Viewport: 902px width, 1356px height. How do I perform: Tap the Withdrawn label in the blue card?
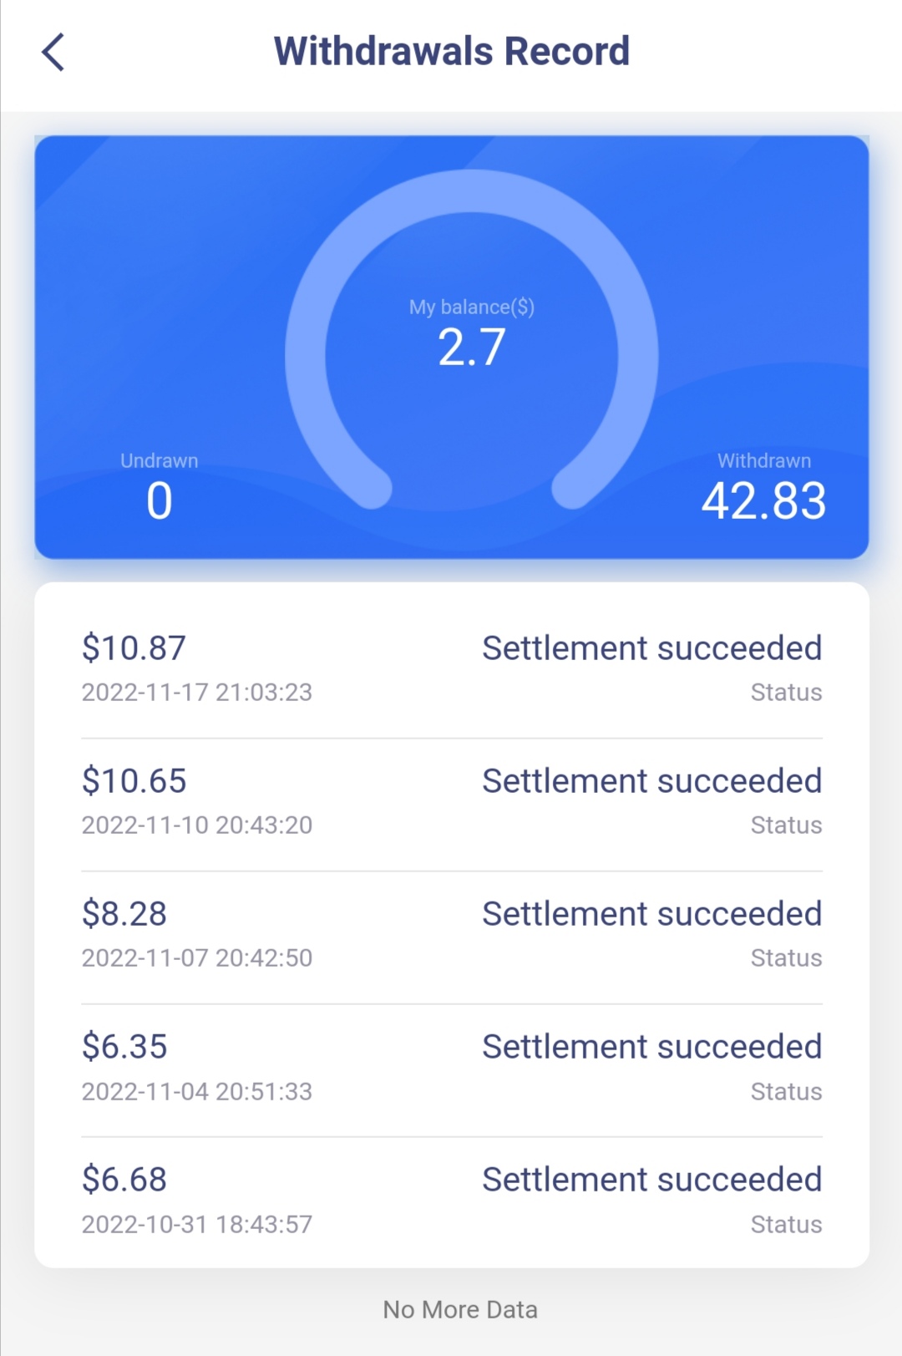coord(764,461)
